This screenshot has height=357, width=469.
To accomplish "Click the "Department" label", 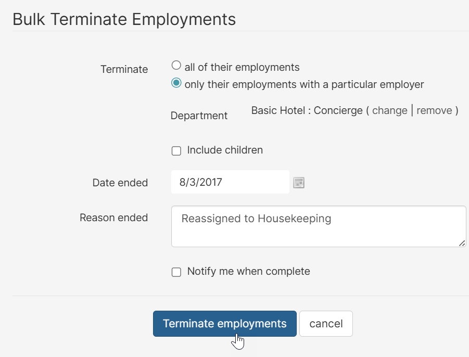I will (199, 116).
